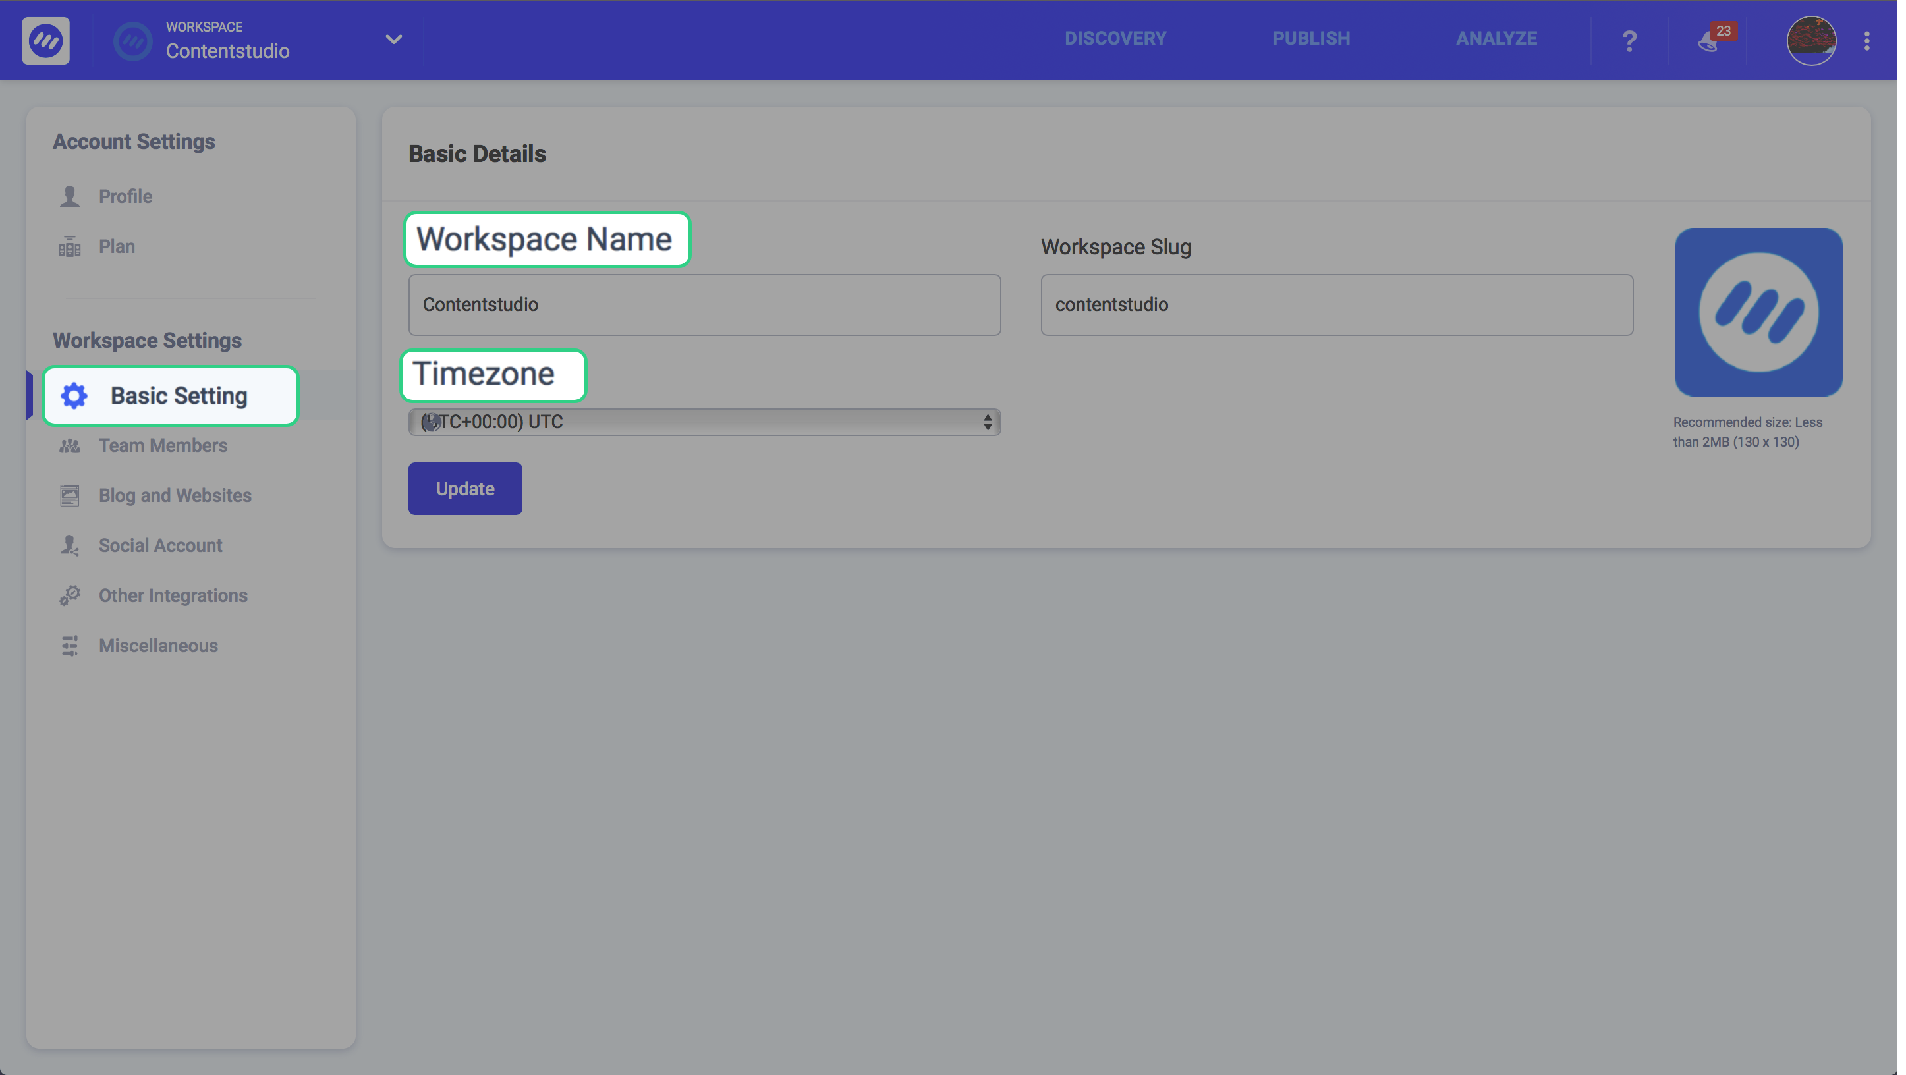This screenshot has width=1906, height=1075.
Task: Open Team Members settings
Action: pos(163,445)
